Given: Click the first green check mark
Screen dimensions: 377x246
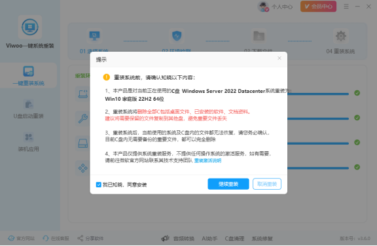Looking at the screenshot, I should pyautogui.click(x=357, y=93).
